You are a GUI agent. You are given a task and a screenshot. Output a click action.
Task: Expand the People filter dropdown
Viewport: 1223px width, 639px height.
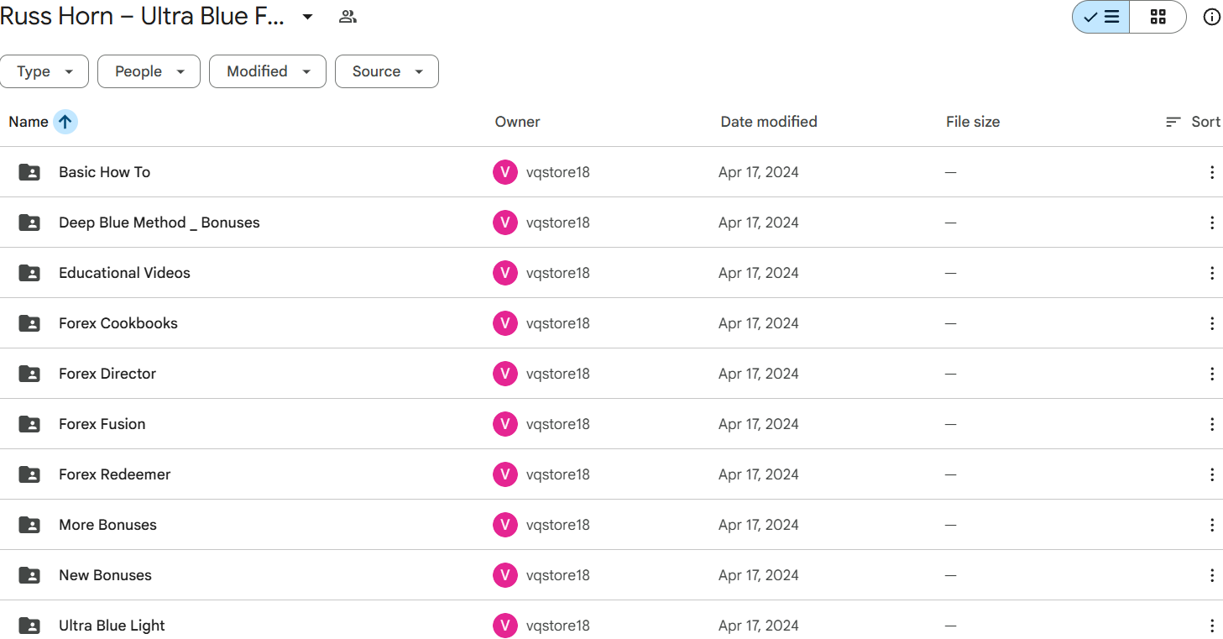point(149,71)
